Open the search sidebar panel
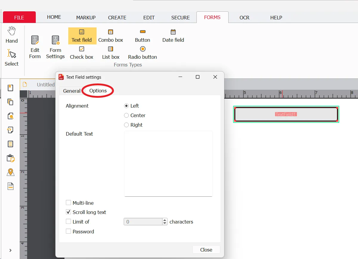 click(x=10, y=116)
